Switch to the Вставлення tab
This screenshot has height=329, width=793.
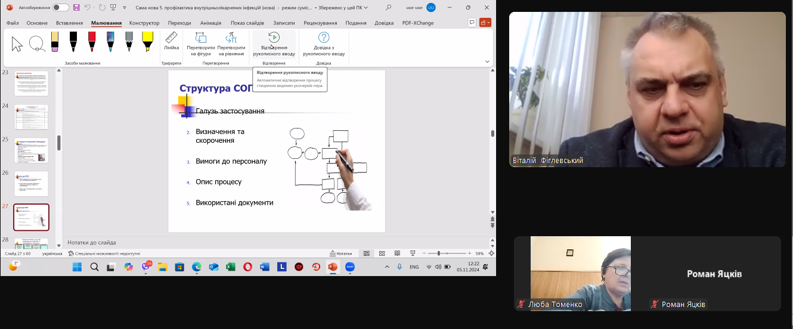coord(69,23)
